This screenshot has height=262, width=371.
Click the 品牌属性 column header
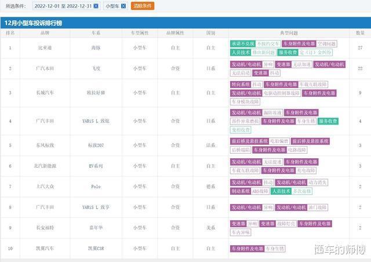click(x=175, y=33)
